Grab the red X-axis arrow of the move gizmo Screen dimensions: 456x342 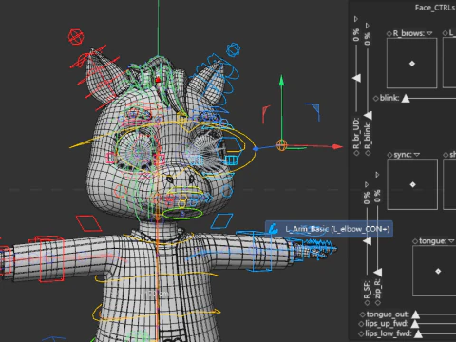click(x=338, y=146)
